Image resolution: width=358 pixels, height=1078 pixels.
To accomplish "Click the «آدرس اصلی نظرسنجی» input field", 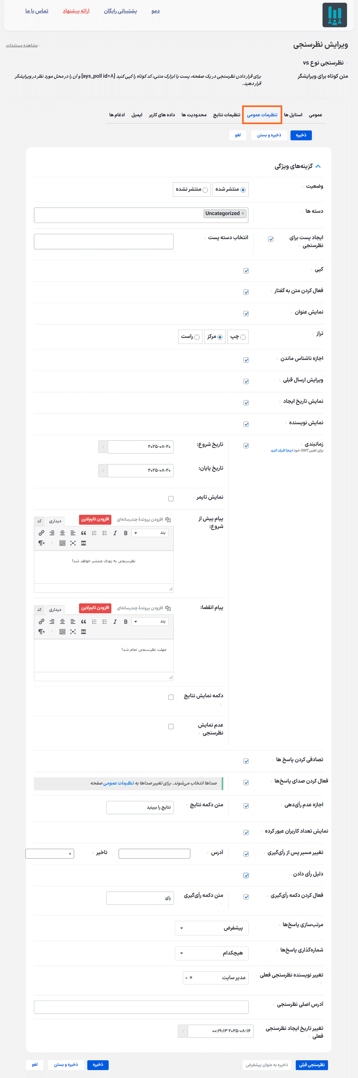I will click(x=141, y=1007).
